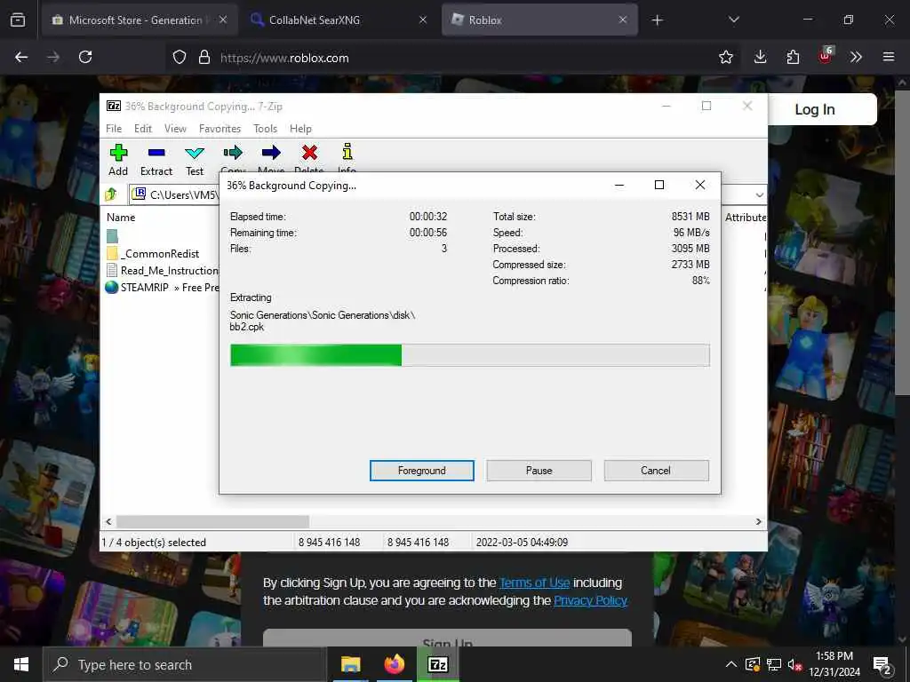This screenshot has height=682, width=910.
Task: Click the horizontal scrollbar right arrow in 7-Zip
Action: (758, 521)
